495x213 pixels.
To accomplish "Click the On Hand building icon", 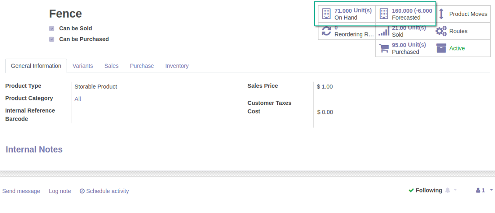I will click(x=326, y=14).
